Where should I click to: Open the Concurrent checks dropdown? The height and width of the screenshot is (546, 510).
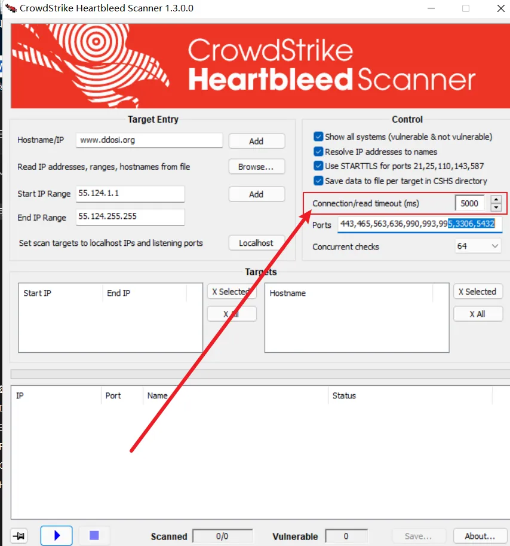pyautogui.click(x=478, y=246)
